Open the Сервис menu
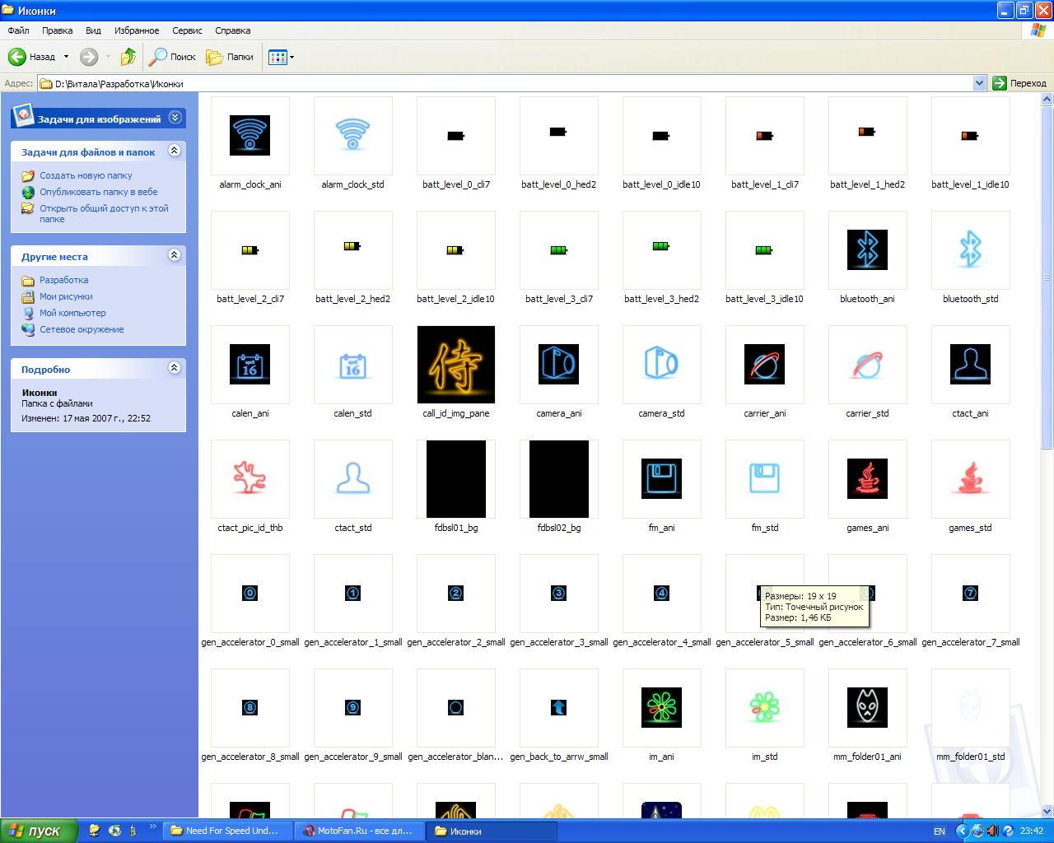The height and width of the screenshot is (843, 1054). pyautogui.click(x=187, y=30)
